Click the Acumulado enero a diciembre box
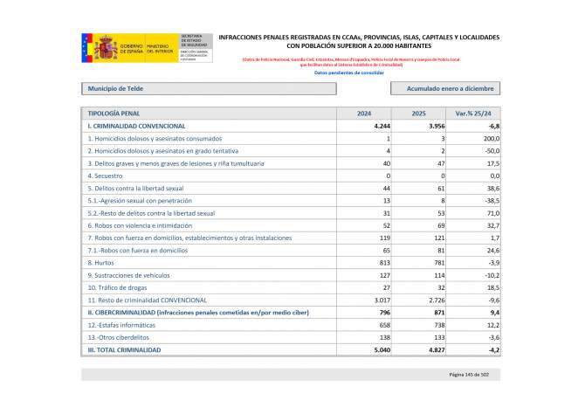The height and width of the screenshot is (414, 585). pyautogui.click(x=446, y=88)
